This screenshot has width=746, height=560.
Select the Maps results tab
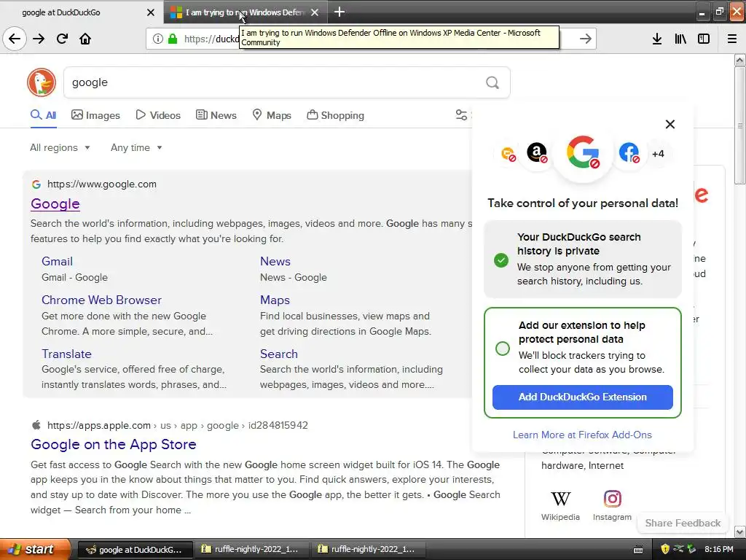pos(272,115)
